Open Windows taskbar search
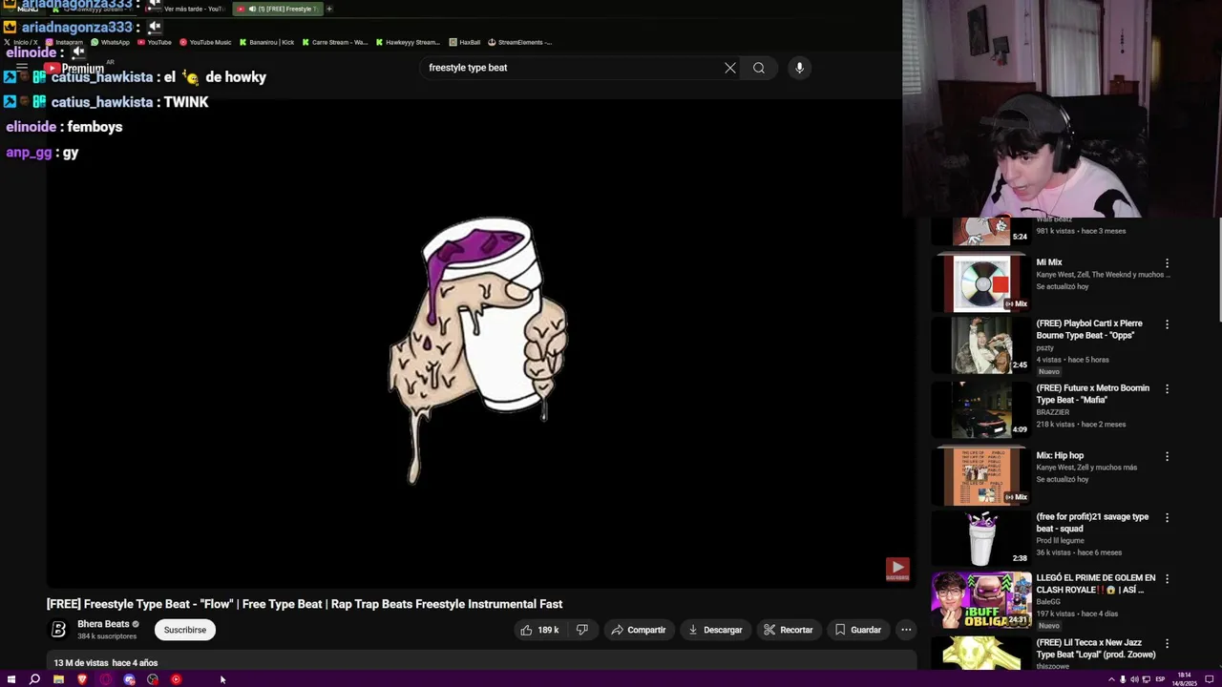This screenshot has height=687, width=1222. tap(34, 679)
